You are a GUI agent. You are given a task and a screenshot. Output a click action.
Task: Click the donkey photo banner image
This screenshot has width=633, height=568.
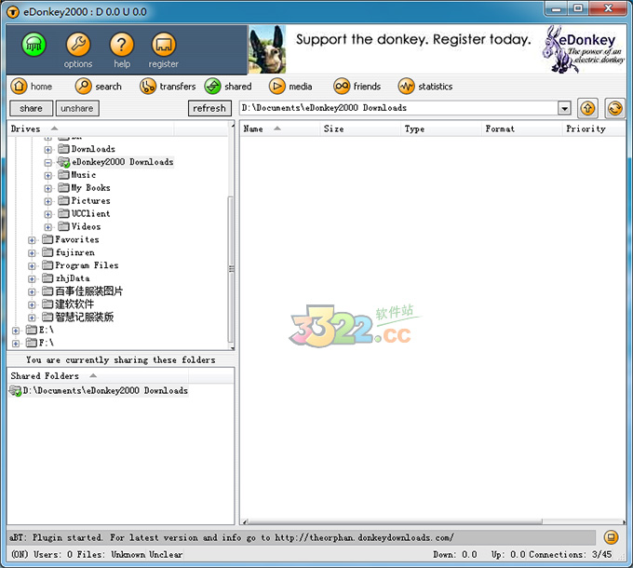[x=267, y=49]
